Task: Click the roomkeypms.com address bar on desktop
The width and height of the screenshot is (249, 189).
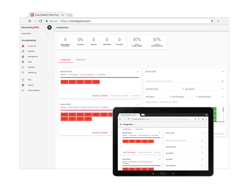Action: tap(129, 21)
